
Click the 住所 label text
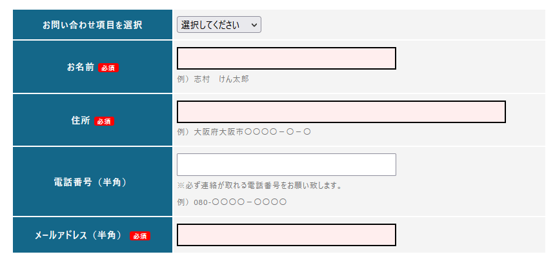click(81, 121)
